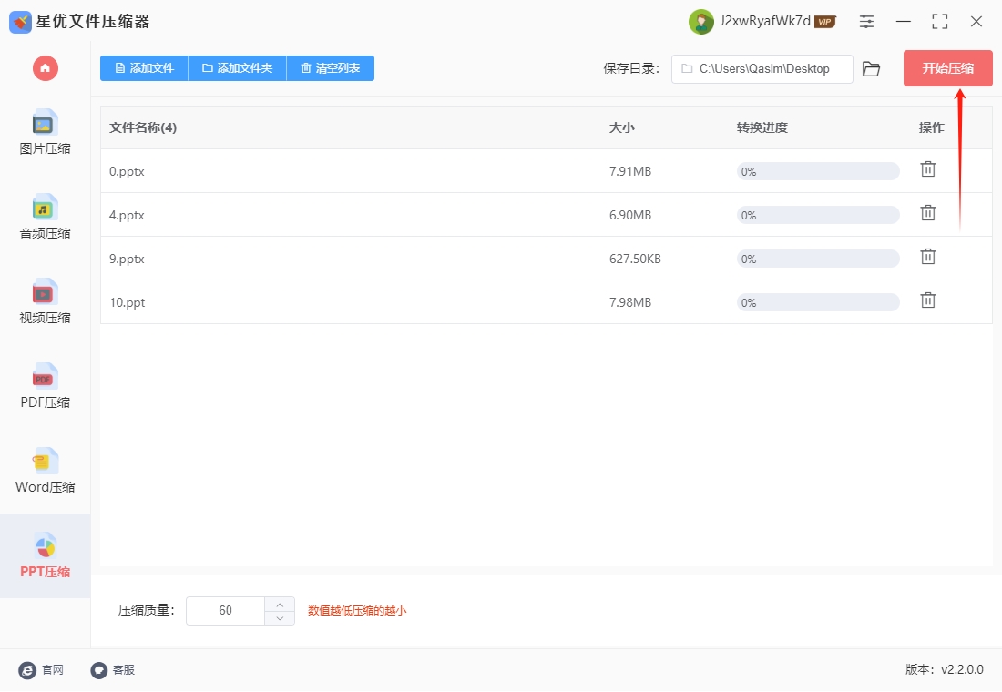Minimize the application window

pos(903,22)
